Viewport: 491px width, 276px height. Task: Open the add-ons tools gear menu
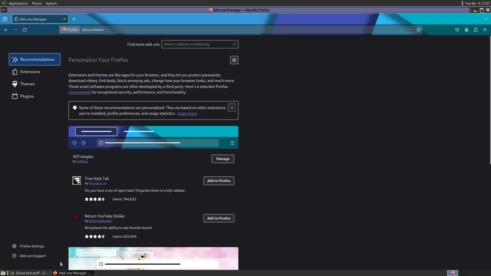click(x=234, y=60)
